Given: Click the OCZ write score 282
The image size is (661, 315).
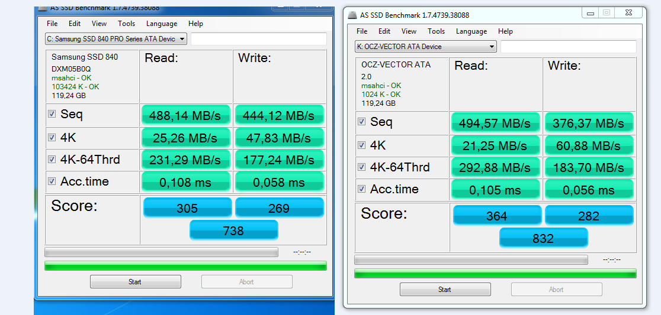Looking at the screenshot, I should pyautogui.click(x=589, y=215).
